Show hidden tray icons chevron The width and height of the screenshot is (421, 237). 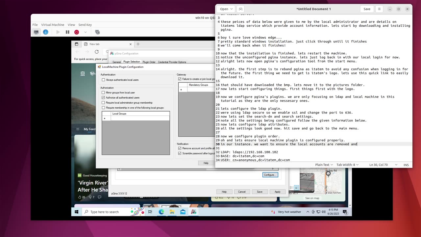pyautogui.click(x=308, y=212)
